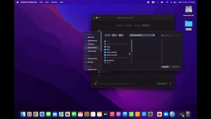This screenshot has width=211, height=119.
Task: Open Photos app in dock
Action: pos(68,114)
